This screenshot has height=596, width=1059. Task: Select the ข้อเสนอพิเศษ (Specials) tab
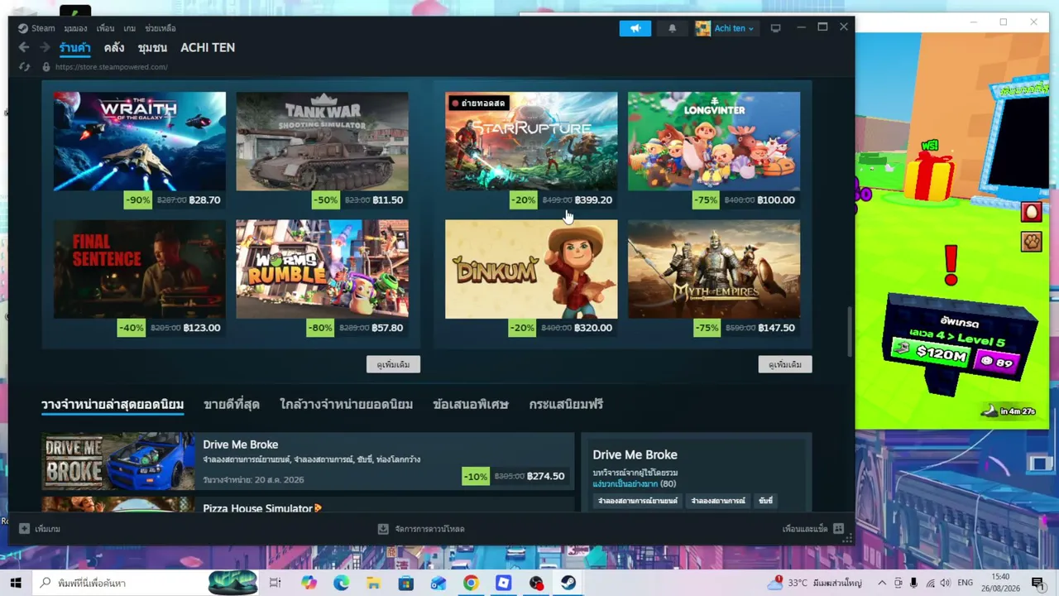[x=471, y=405]
